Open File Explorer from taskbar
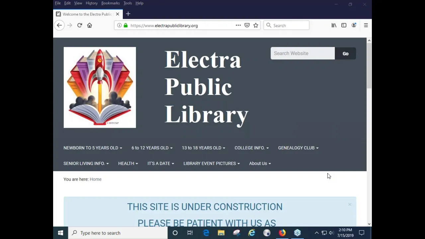Screen dimensions: 425x239 click(x=221, y=233)
